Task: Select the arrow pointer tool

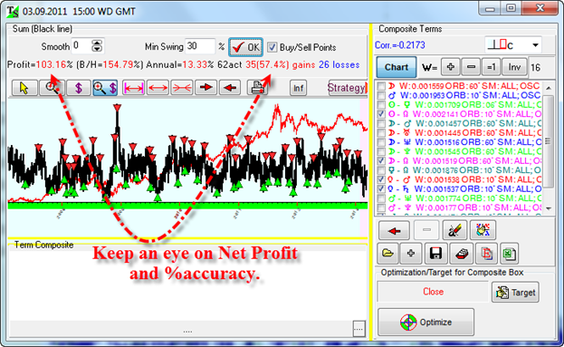Action: click(x=24, y=88)
